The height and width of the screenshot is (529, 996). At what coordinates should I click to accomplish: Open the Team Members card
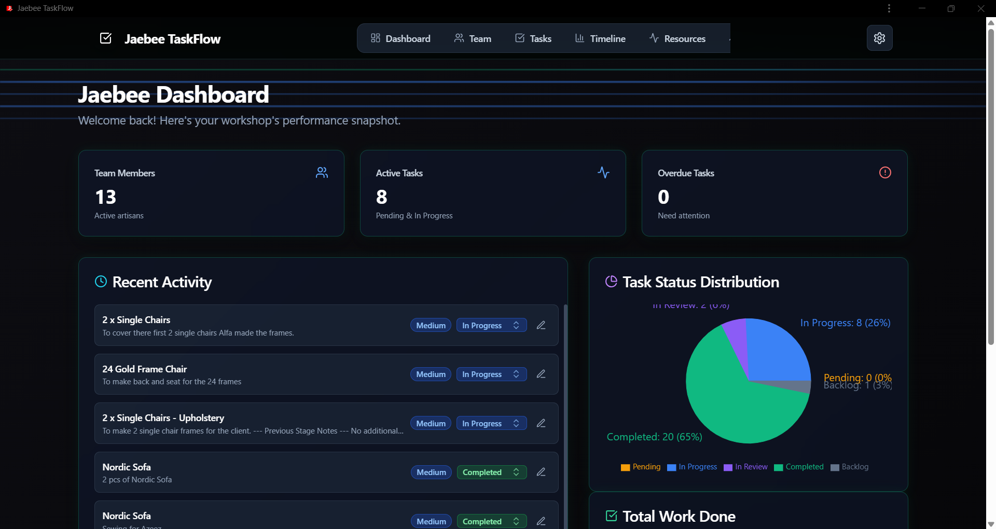pos(211,193)
